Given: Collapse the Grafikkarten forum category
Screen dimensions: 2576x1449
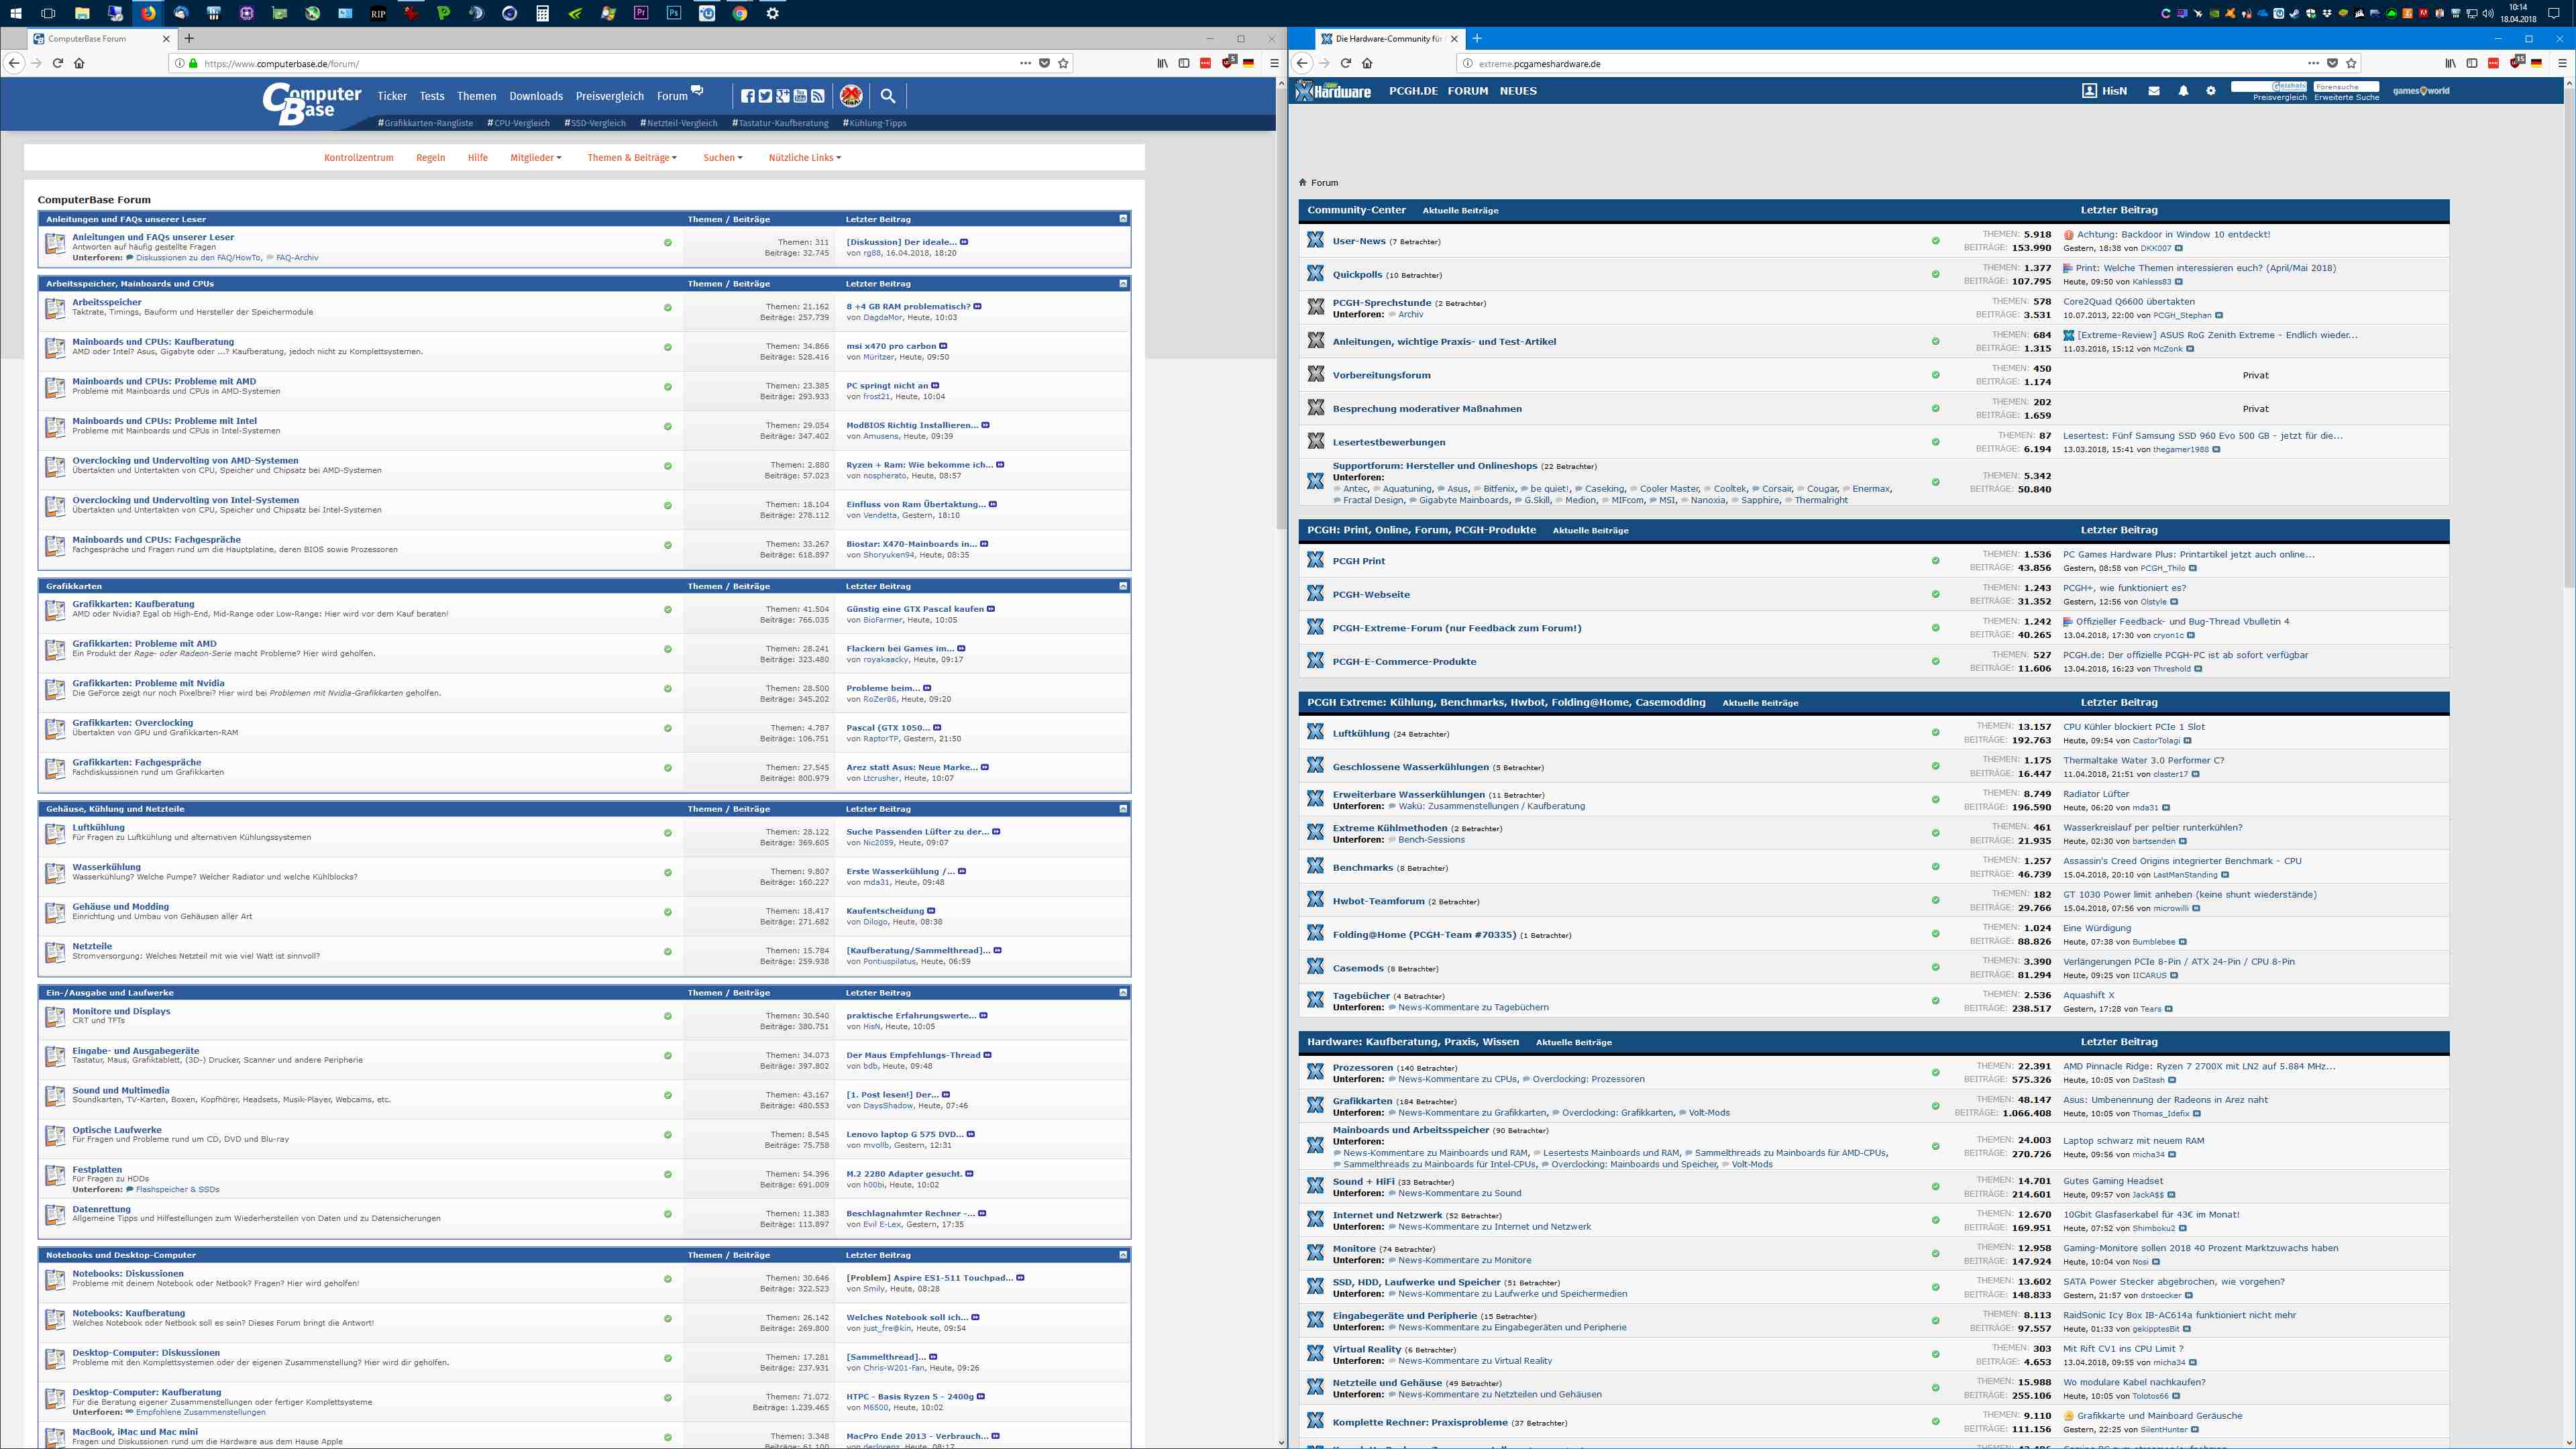Looking at the screenshot, I should point(1123,586).
